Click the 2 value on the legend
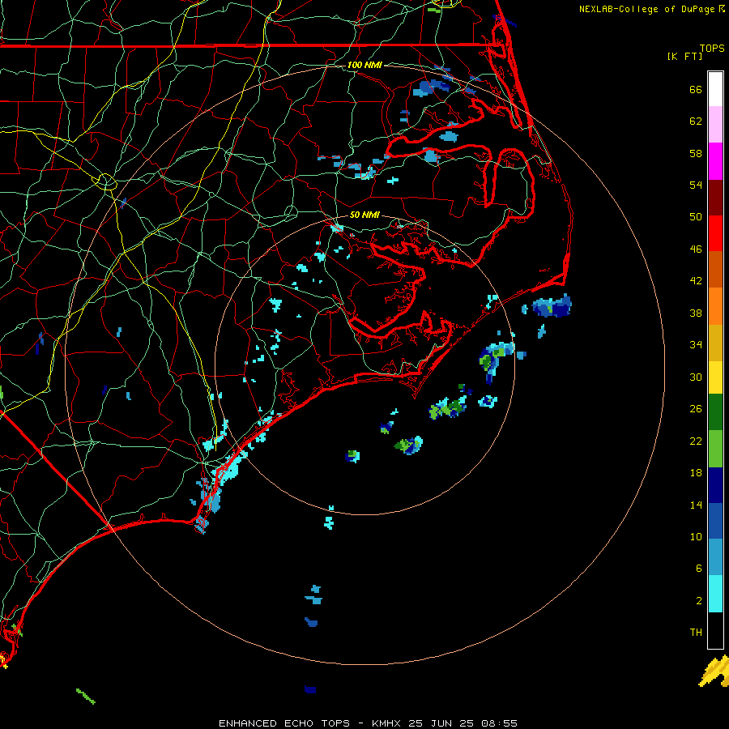Screen dimensions: 729x729 tap(698, 601)
